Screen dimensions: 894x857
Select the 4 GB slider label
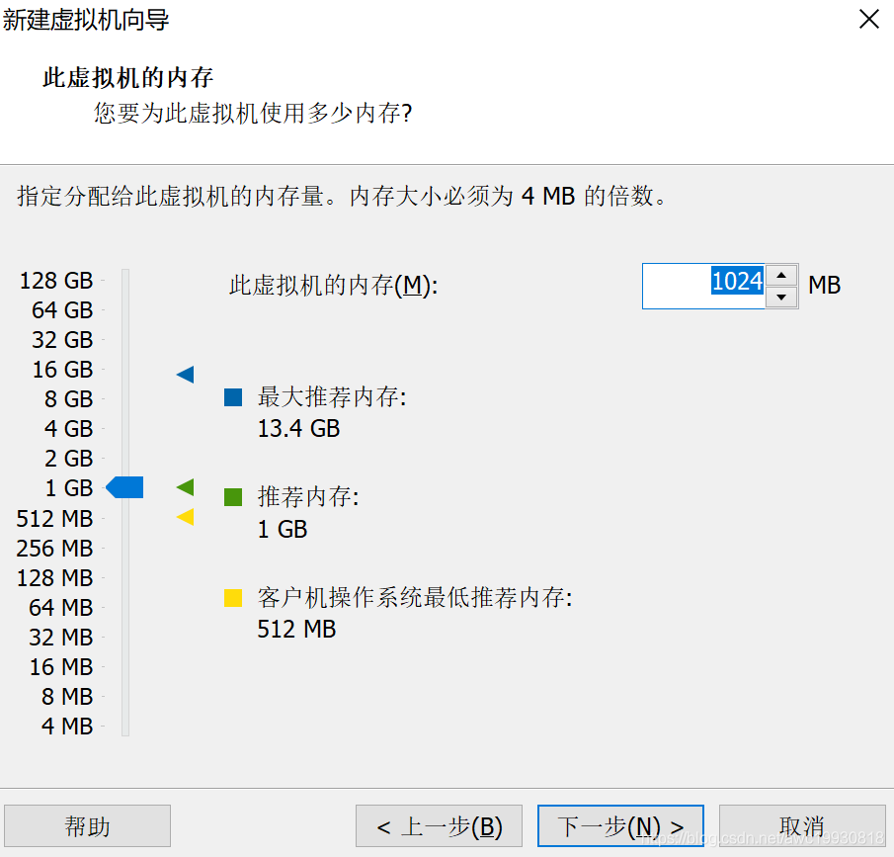pyautogui.click(x=68, y=429)
